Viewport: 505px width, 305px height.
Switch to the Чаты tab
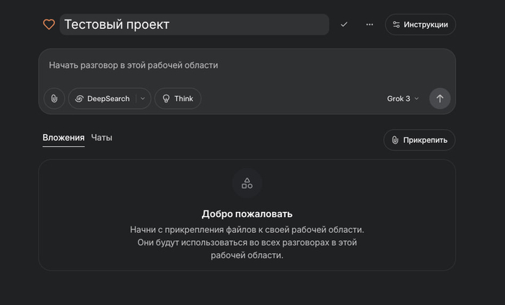point(102,138)
